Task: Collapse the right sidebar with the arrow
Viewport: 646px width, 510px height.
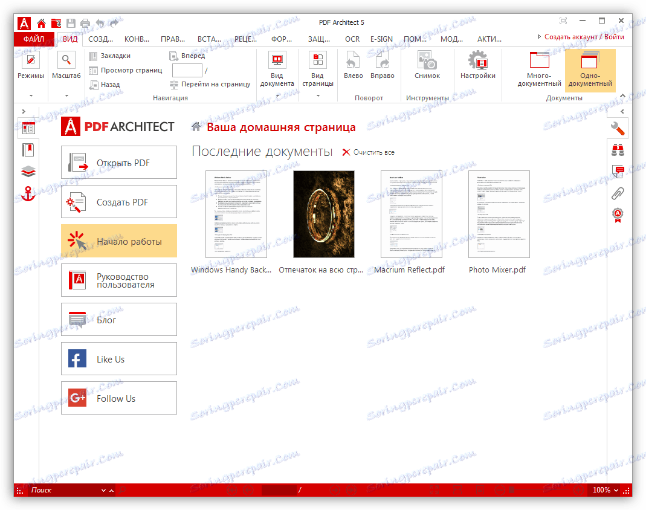Action: [x=622, y=111]
